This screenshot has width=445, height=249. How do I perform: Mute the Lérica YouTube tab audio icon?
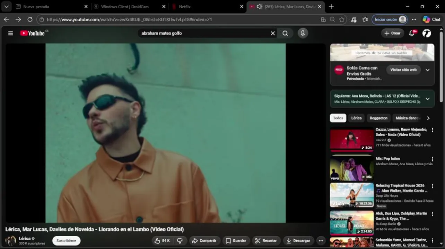(259, 7)
